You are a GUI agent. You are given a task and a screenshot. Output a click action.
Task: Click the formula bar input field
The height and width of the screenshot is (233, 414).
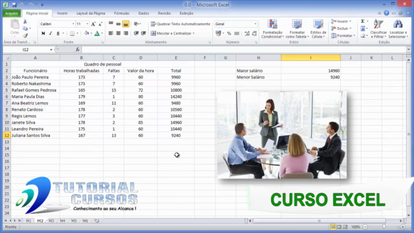click(x=245, y=50)
